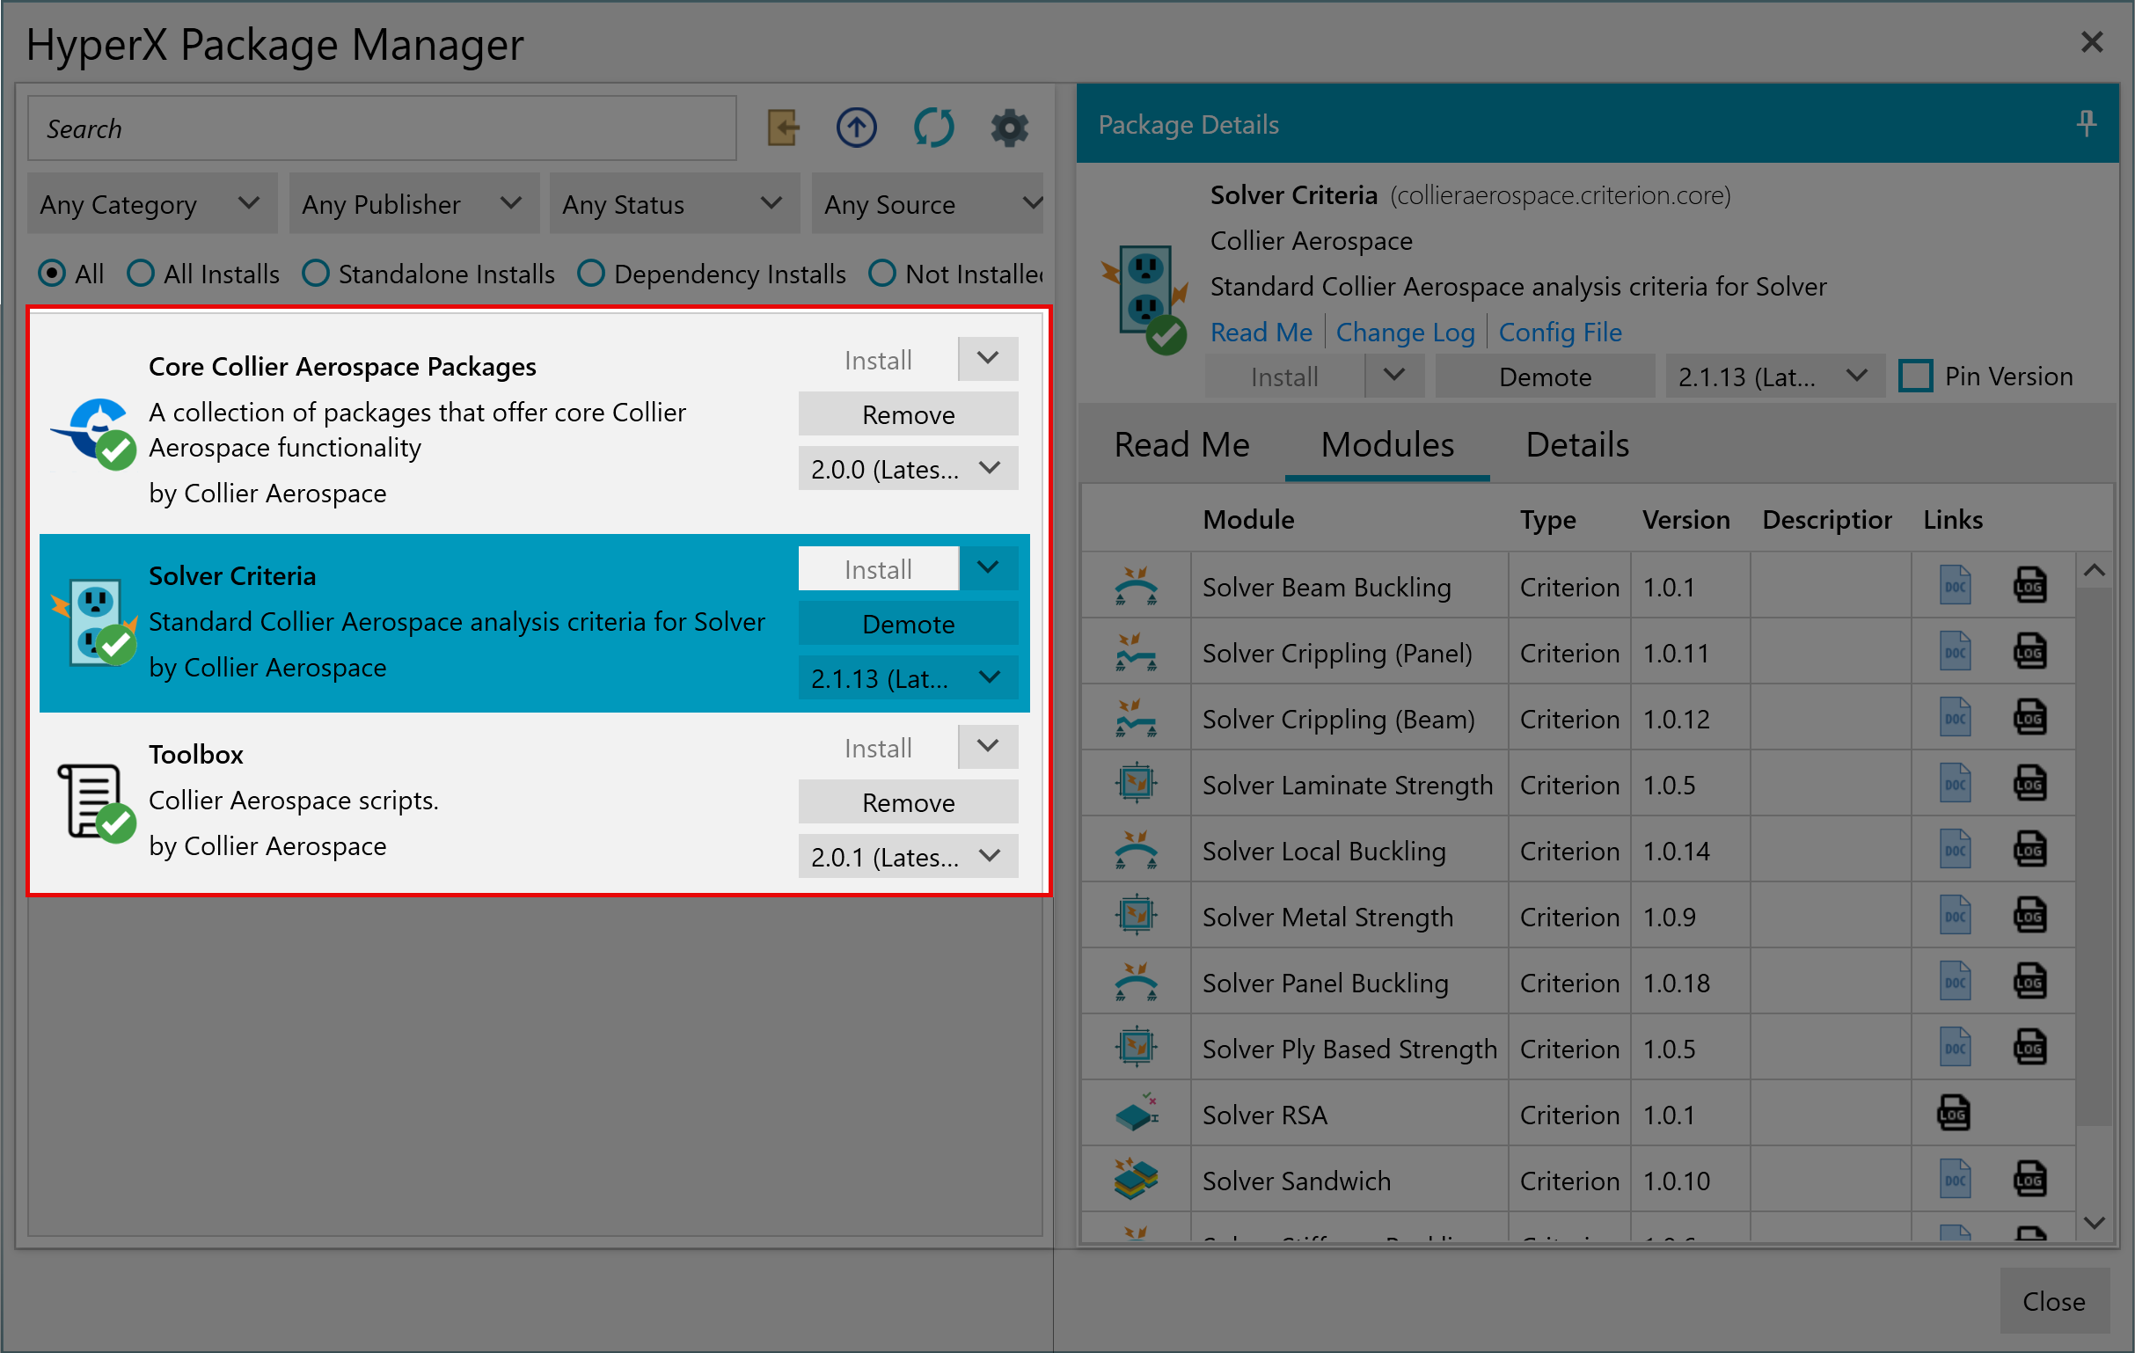
Task: Open LOG link for Solver RSA
Action: (x=1953, y=1114)
